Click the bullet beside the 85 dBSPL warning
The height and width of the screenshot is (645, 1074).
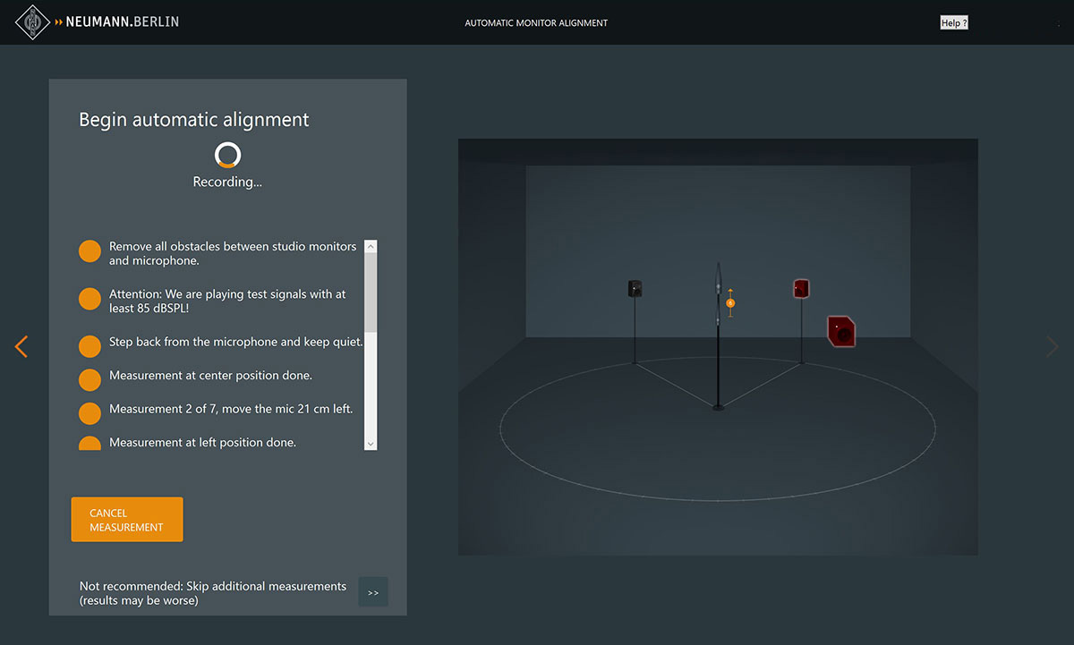coord(89,299)
